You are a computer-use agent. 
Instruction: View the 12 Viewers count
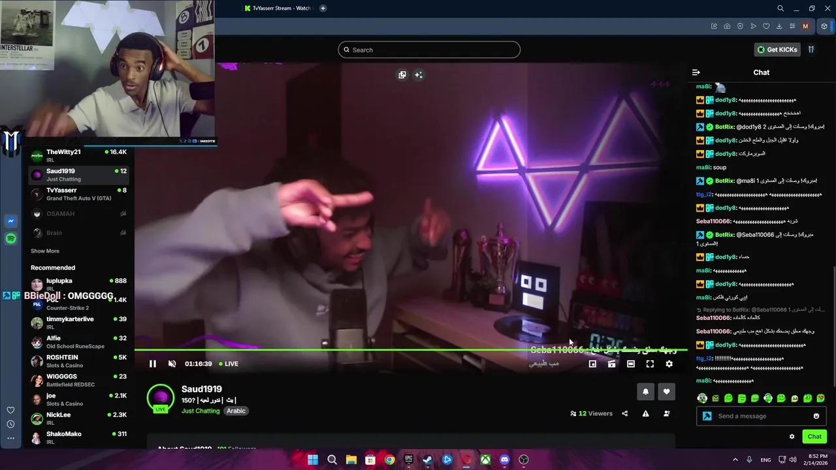click(x=591, y=413)
